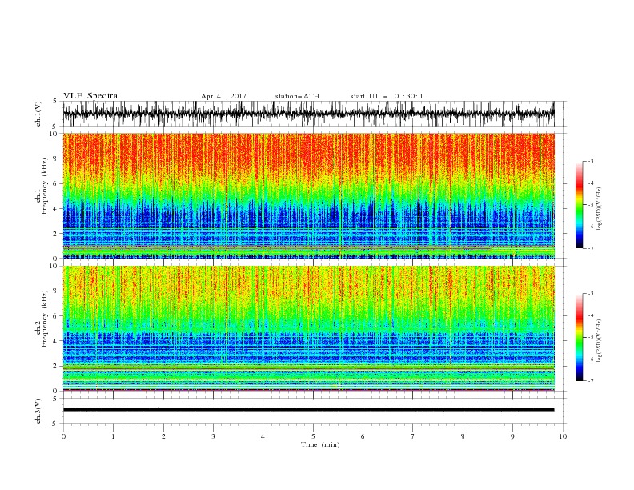Viewport: 634px width, 490px height.
Task: Click the ch.2 "Frequency (kHz)" axis label
Action: coord(44,318)
